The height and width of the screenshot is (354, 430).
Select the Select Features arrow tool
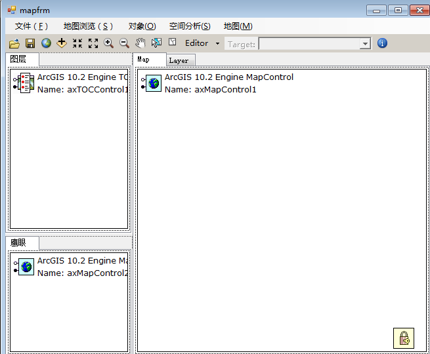(156, 43)
